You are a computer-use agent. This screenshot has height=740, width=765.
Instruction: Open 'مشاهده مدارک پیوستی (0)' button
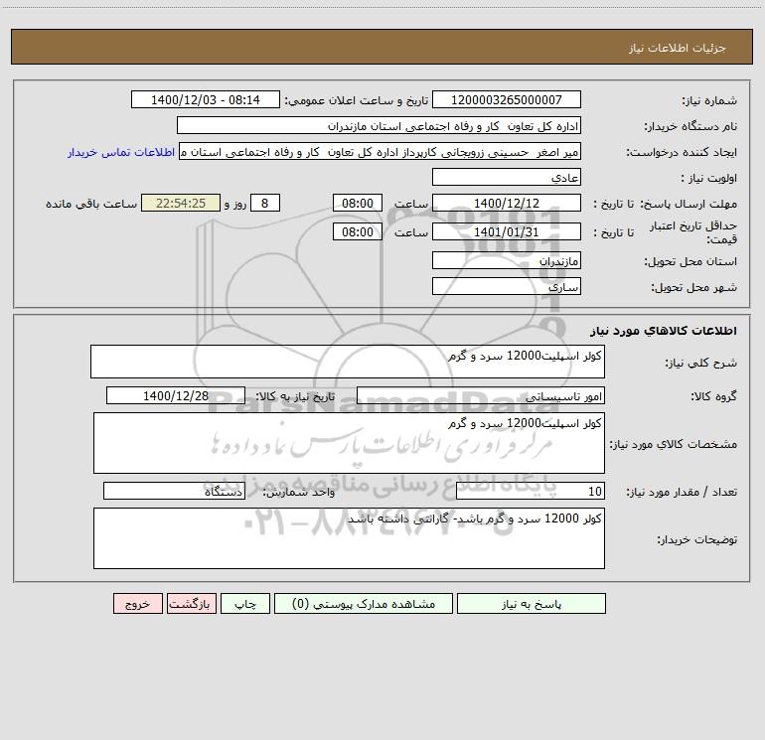coord(364,603)
